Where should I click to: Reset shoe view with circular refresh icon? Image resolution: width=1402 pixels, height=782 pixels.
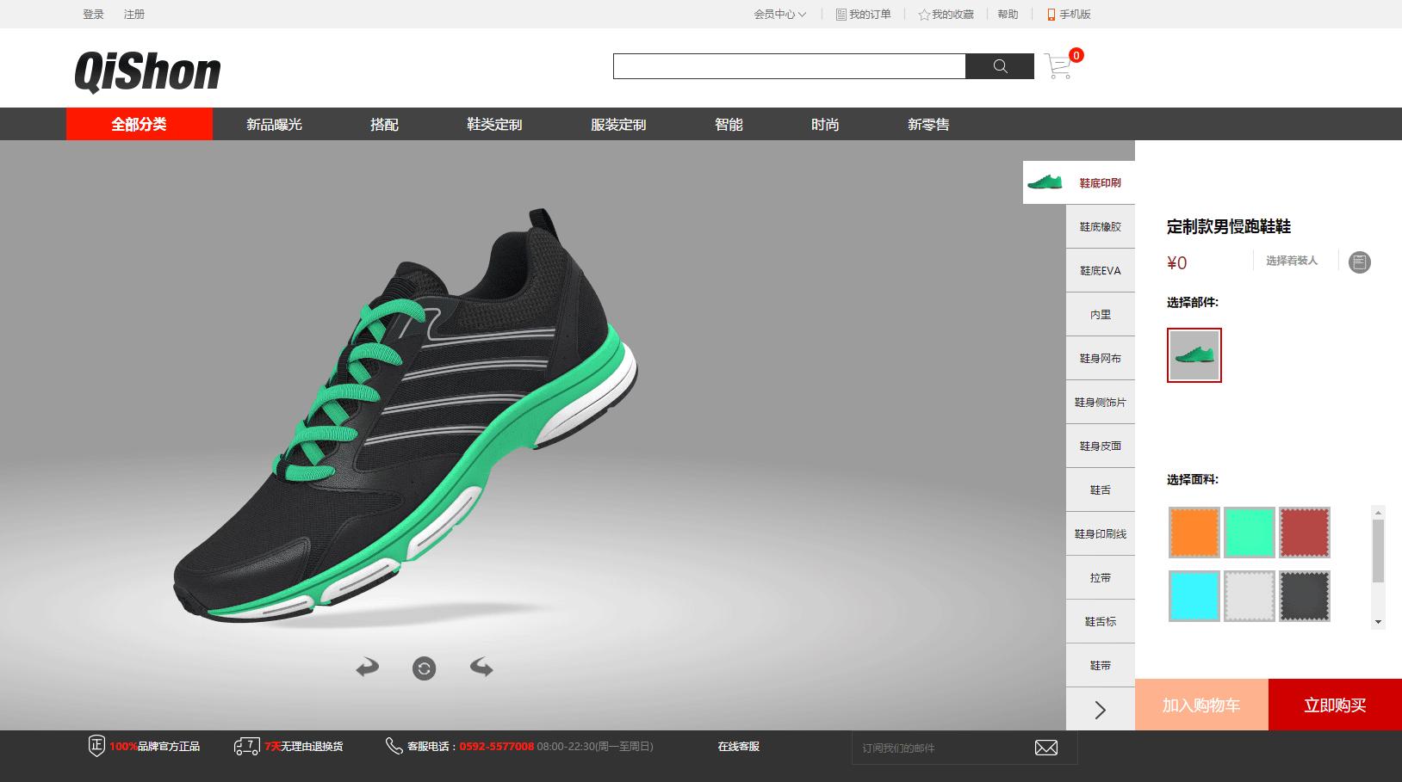point(425,668)
